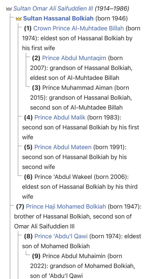
Task: Open the Prince Abdul Muntaqim article
Action: tap(74, 58)
